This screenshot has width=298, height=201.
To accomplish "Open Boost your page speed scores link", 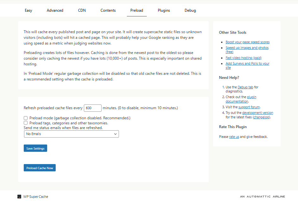I will coord(247,42).
